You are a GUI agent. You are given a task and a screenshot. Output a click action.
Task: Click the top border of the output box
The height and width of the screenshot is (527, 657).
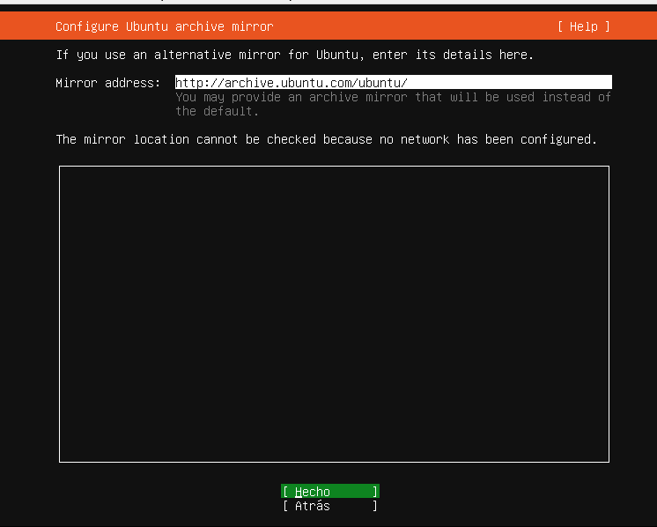(x=334, y=166)
